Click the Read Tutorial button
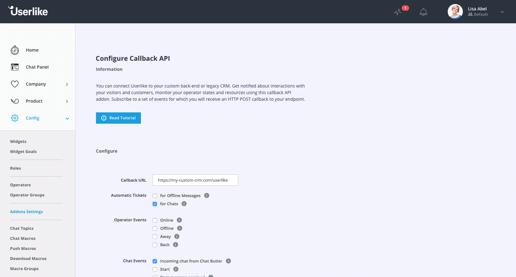516x277 pixels. click(x=118, y=118)
